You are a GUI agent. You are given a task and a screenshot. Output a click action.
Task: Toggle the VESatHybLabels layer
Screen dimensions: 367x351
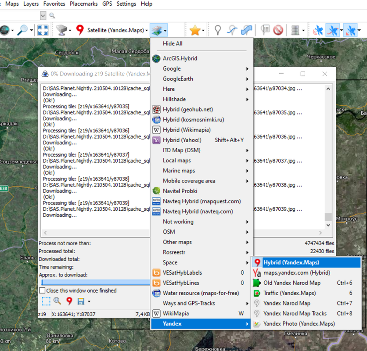tap(201, 272)
